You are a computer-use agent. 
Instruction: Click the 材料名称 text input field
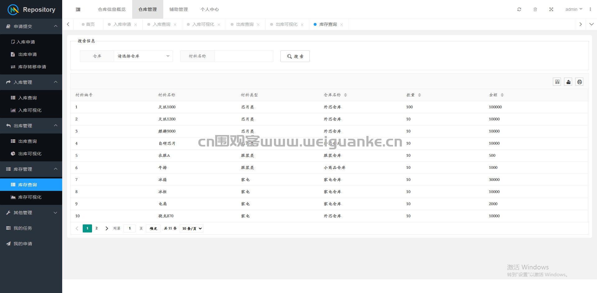[x=244, y=56]
